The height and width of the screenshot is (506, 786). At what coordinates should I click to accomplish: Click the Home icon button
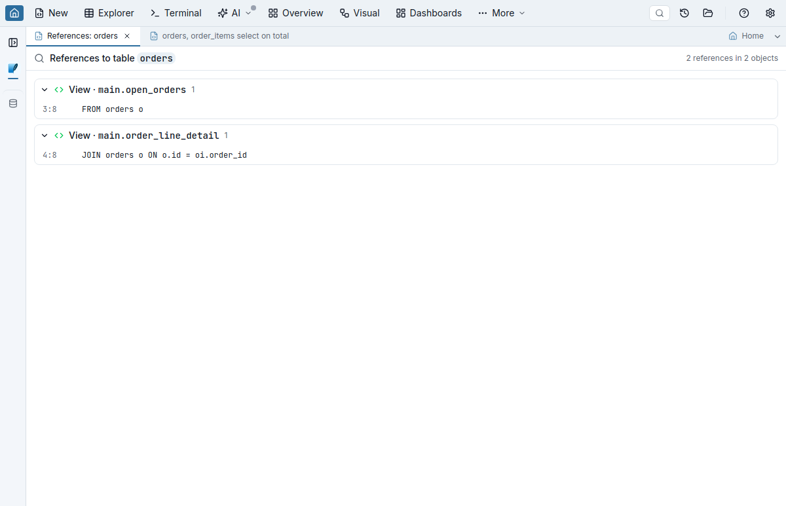pos(14,13)
